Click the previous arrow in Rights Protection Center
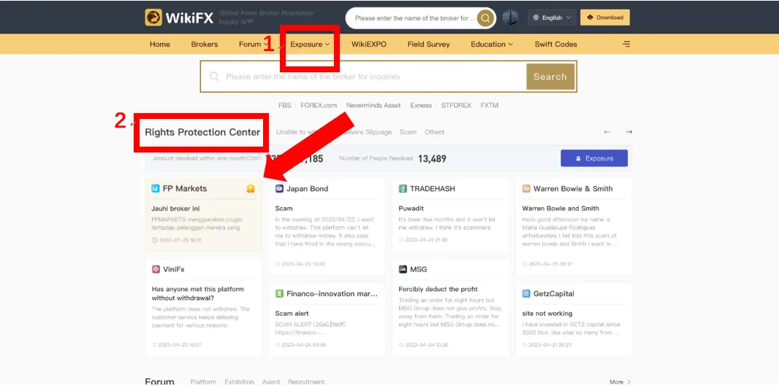Viewport: 779px width, 386px height. pyautogui.click(x=607, y=132)
